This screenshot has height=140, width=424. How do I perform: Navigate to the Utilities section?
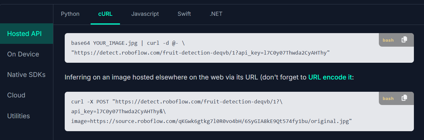[x=19, y=116]
